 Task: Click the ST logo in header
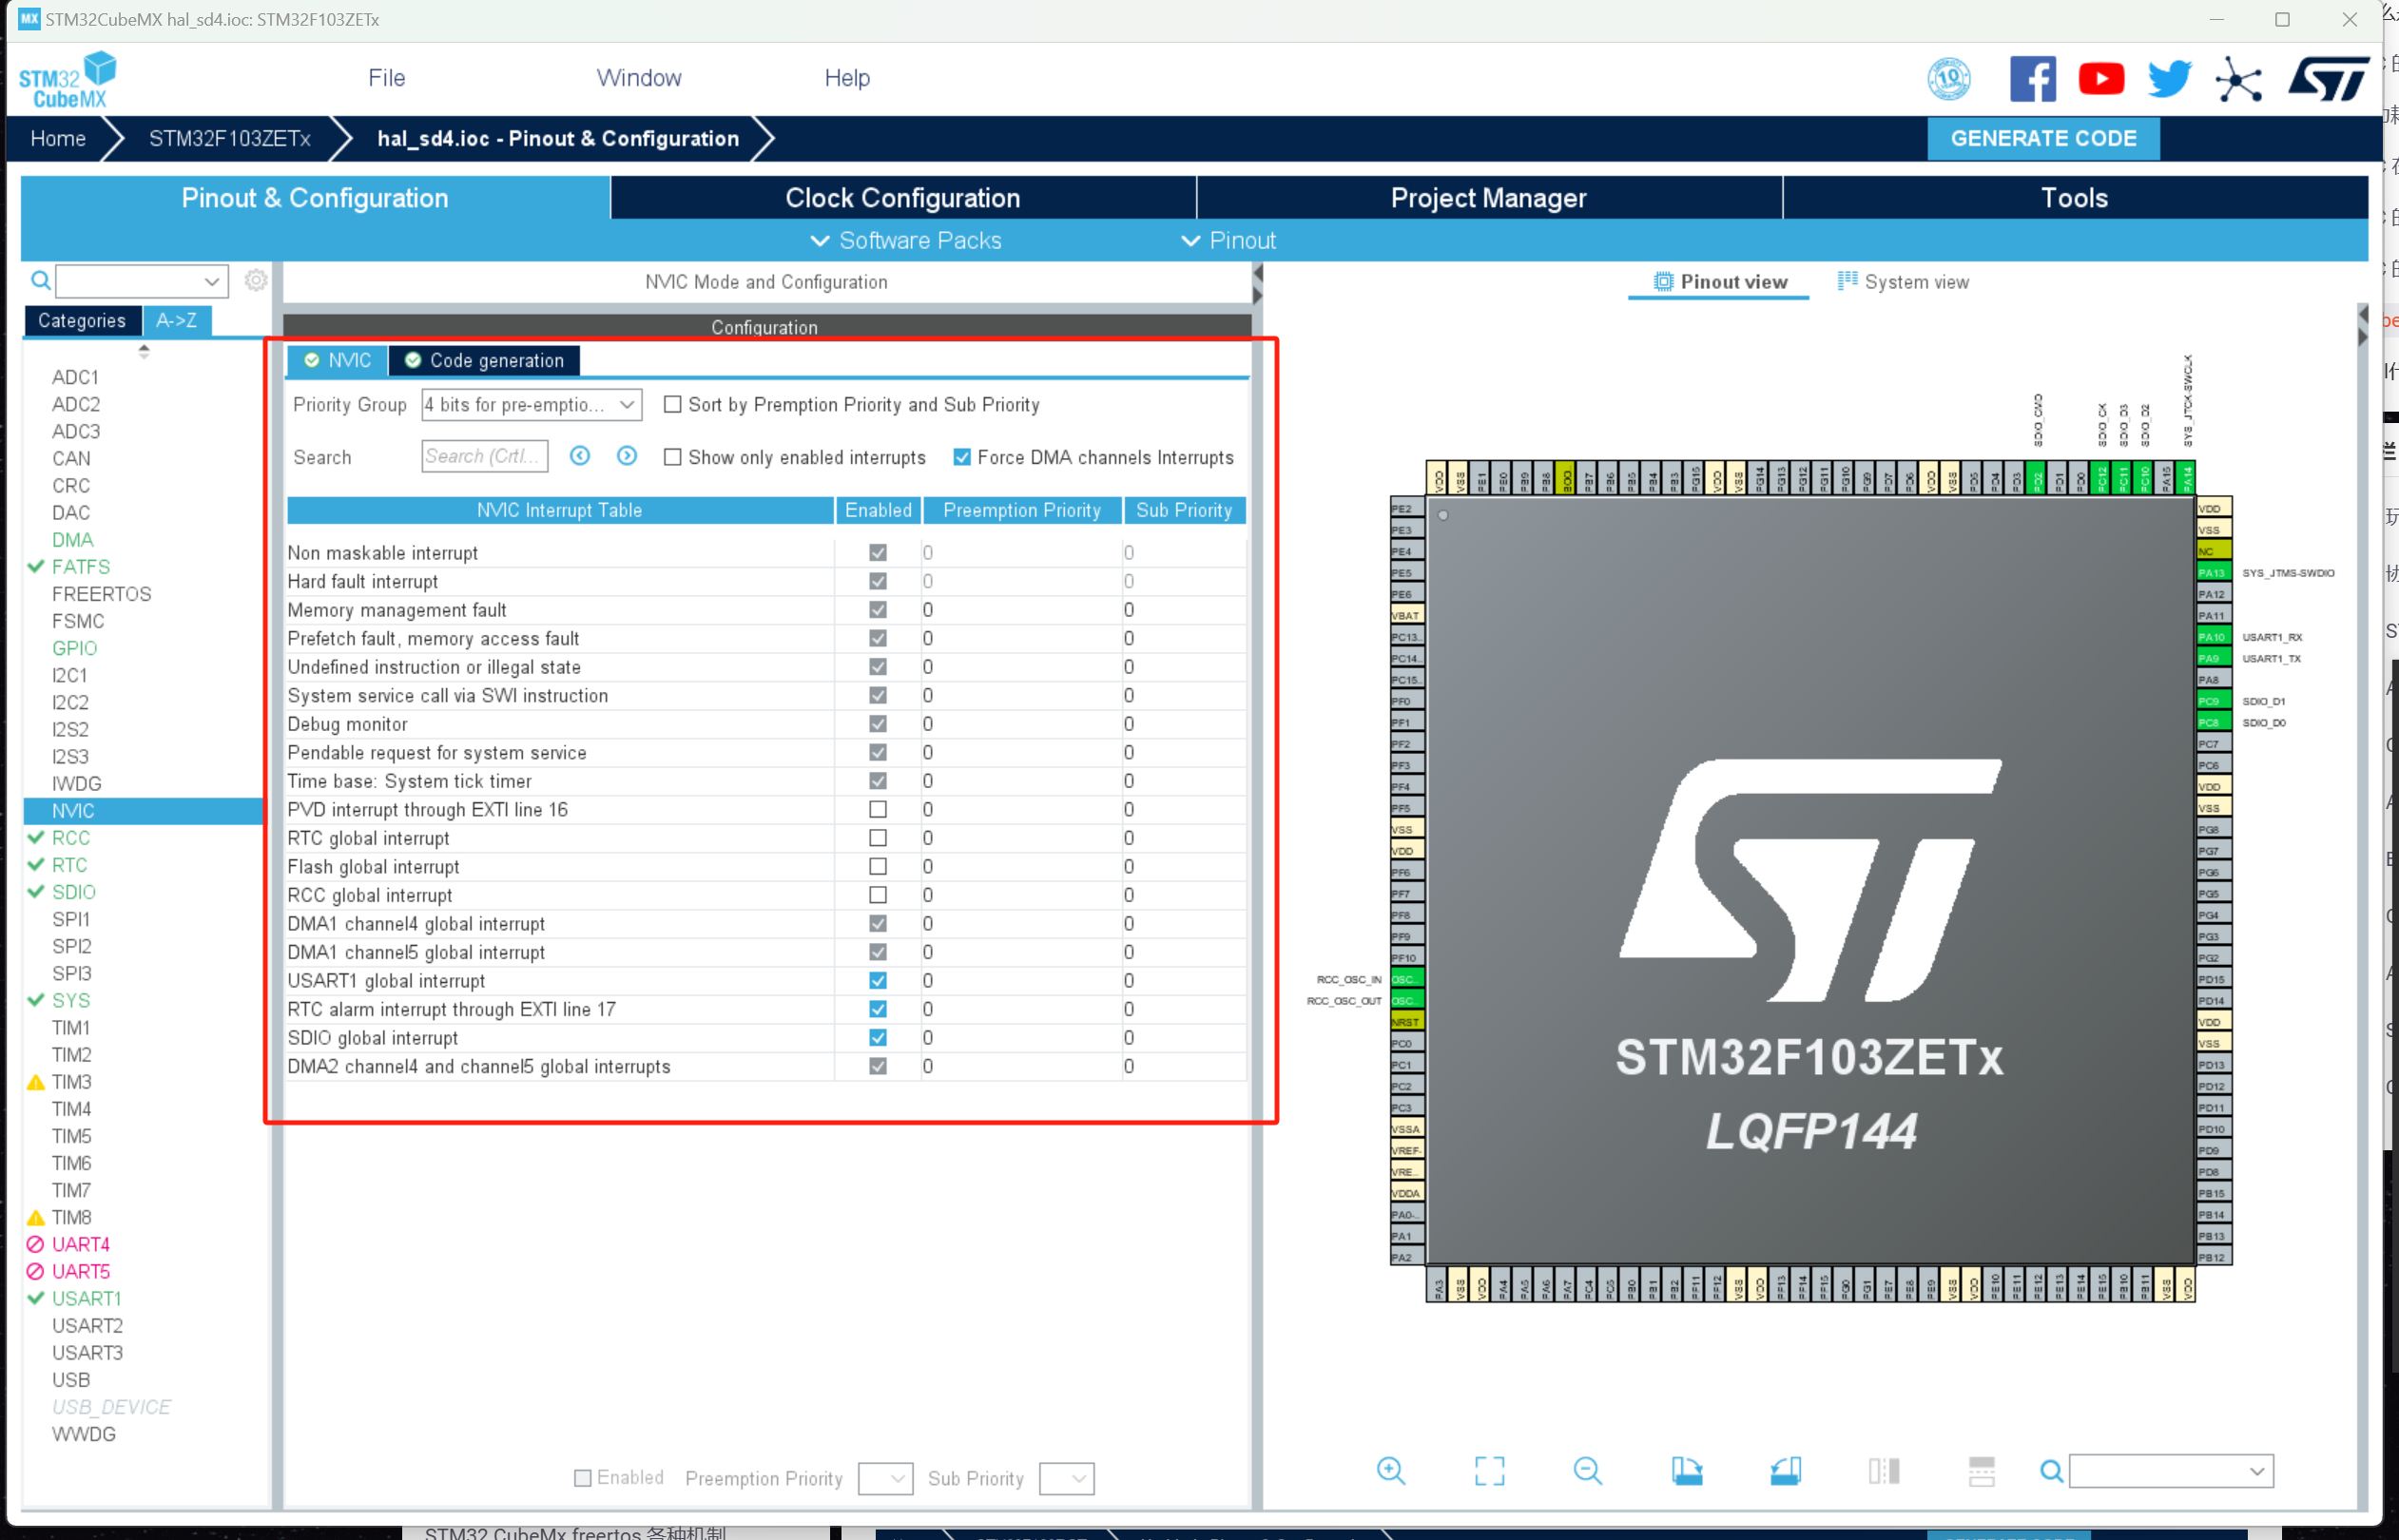point(2328,79)
